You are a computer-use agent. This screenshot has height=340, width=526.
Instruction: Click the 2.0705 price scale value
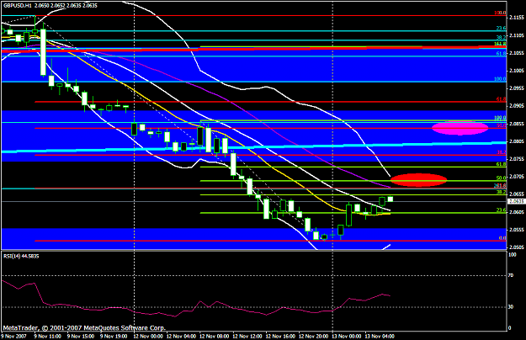(516, 177)
